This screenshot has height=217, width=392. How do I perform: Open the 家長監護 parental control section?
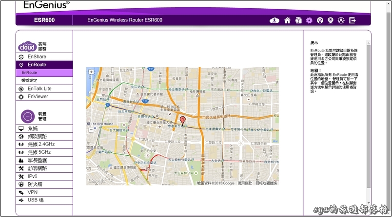[x=44, y=161]
